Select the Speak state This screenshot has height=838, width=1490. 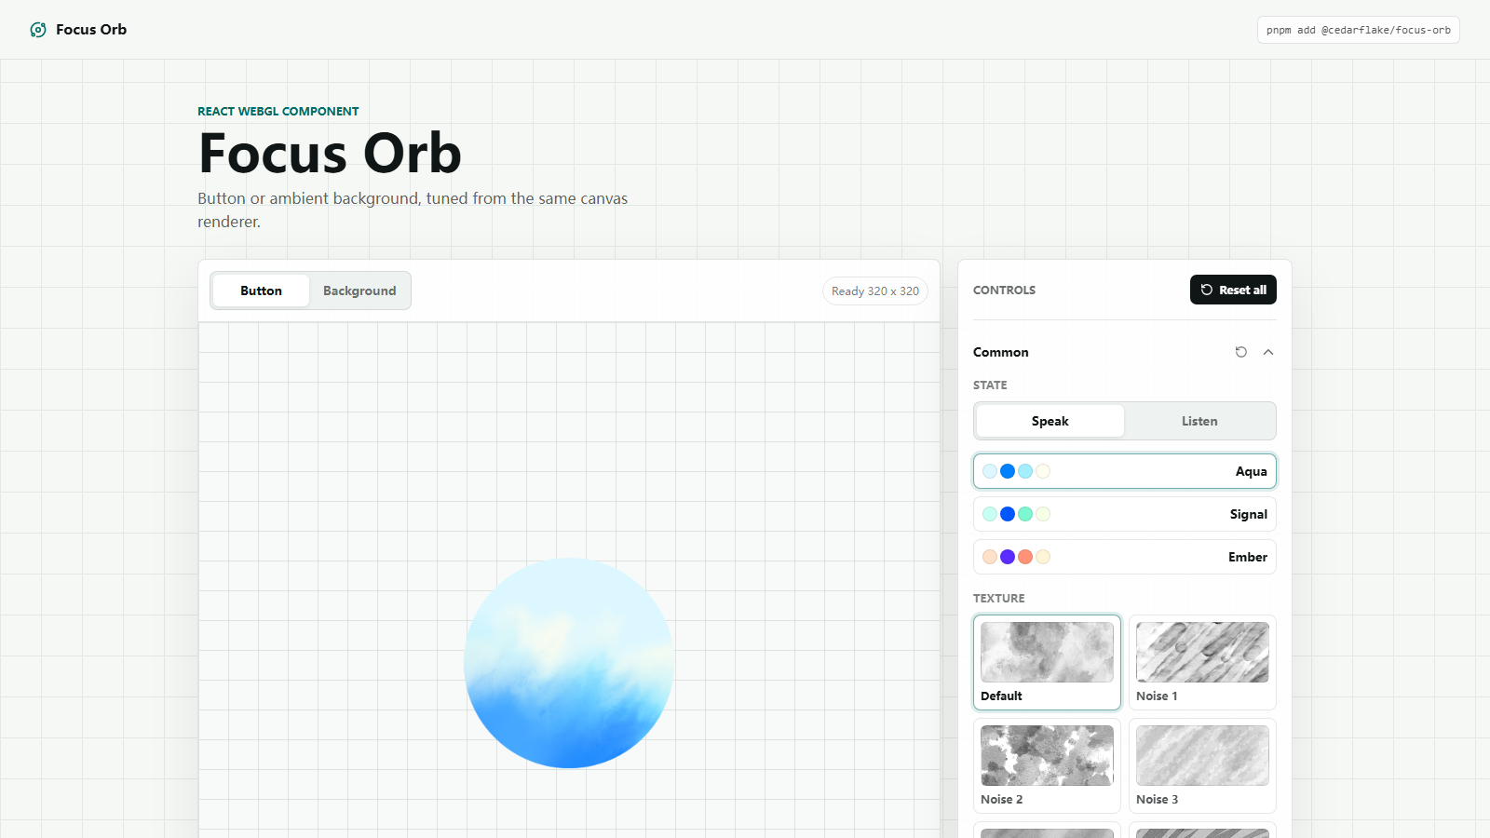[1050, 421]
